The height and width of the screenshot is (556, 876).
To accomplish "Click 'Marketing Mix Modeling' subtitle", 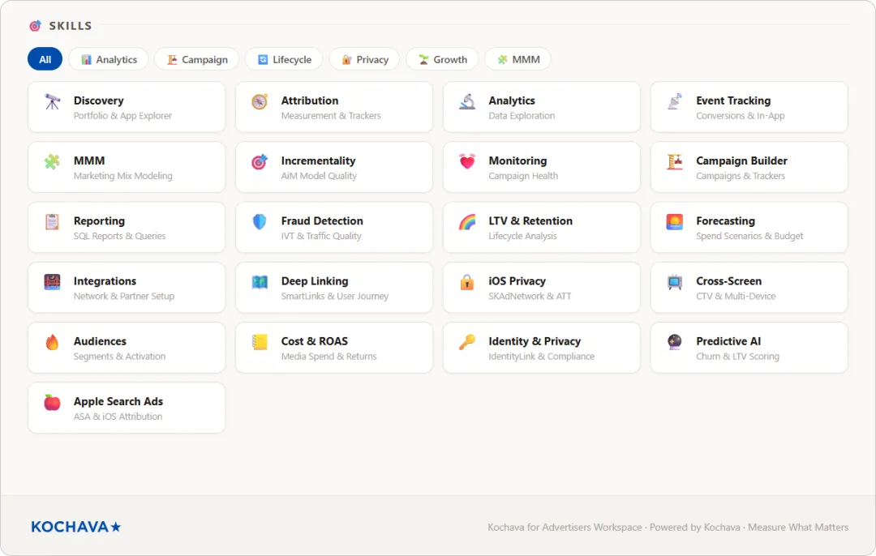I will (x=123, y=176).
